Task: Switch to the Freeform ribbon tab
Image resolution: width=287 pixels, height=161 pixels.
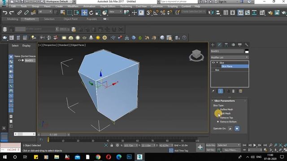Action: coord(30,19)
